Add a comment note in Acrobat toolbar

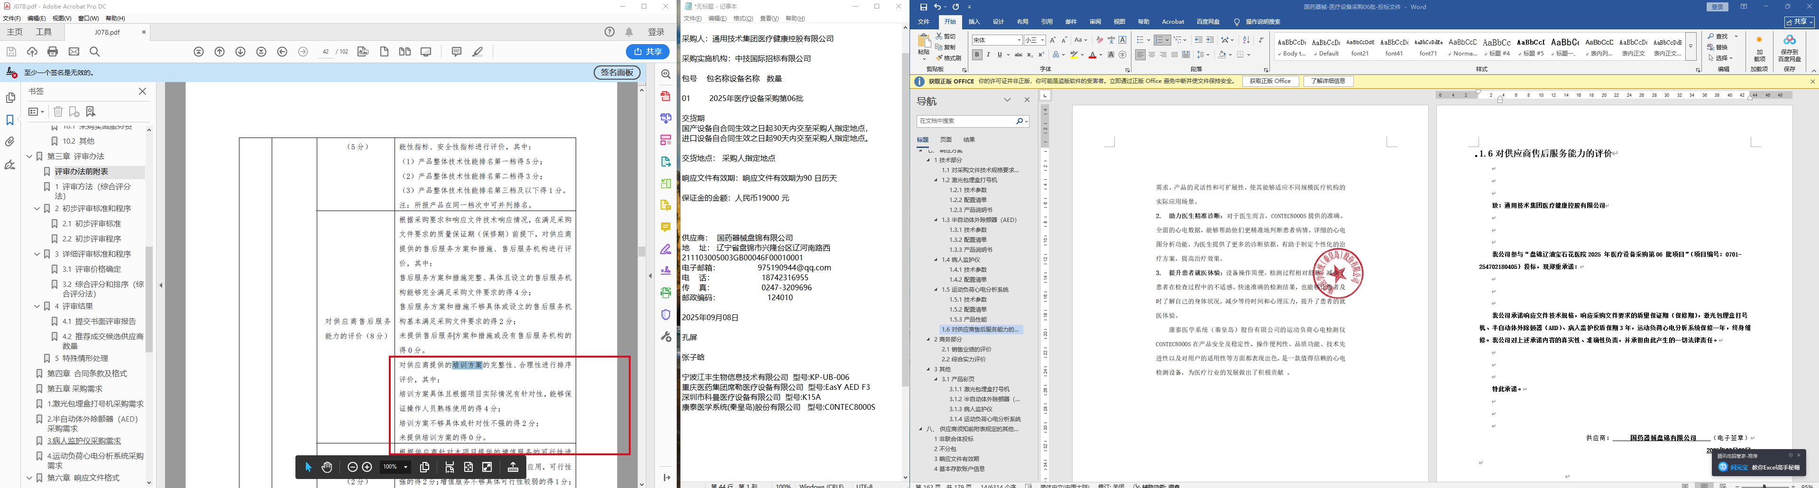[456, 52]
